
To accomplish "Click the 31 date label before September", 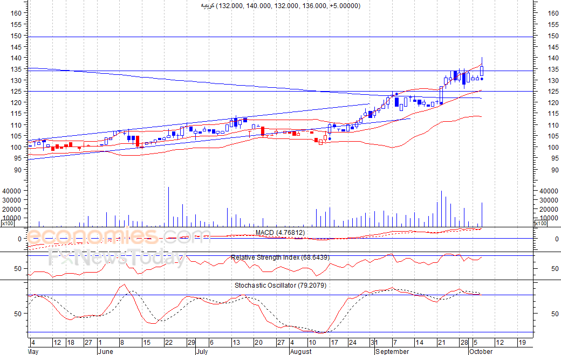I will click(x=374, y=343).
